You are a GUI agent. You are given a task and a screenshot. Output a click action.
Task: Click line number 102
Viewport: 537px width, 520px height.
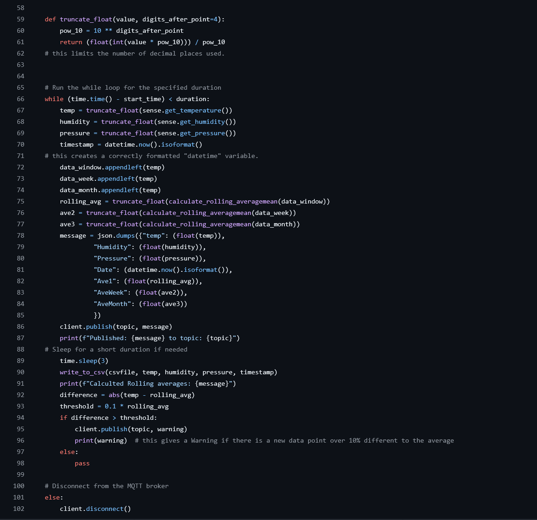click(19, 509)
